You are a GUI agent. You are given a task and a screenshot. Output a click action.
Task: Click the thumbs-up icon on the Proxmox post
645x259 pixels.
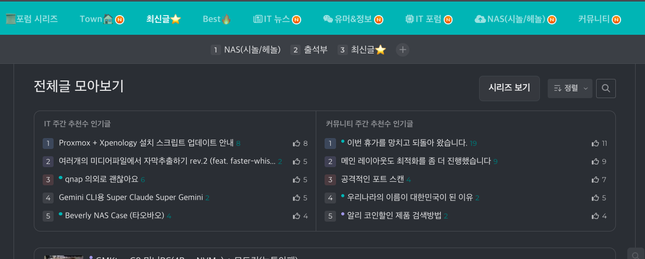coord(296,143)
